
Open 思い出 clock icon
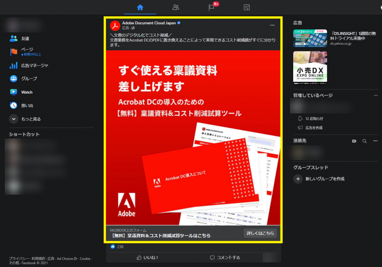click(14, 105)
